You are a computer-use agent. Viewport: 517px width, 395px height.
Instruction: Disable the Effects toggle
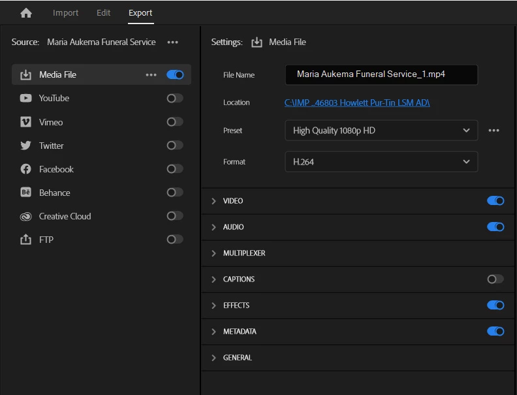click(x=495, y=306)
